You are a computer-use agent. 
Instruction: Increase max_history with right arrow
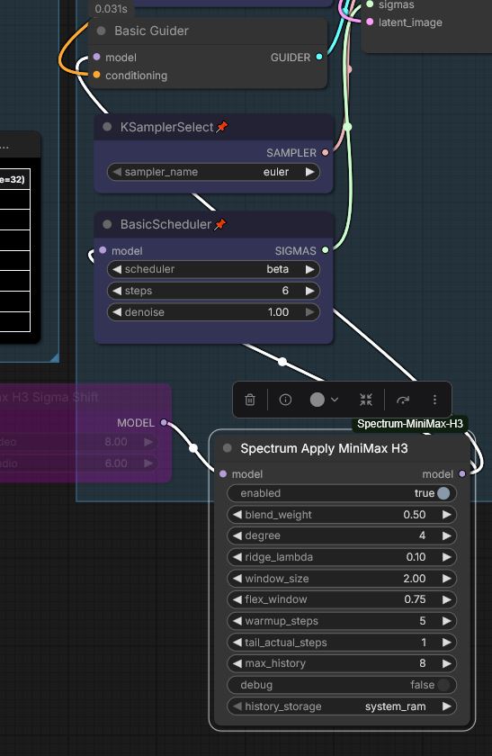click(x=447, y=663)
